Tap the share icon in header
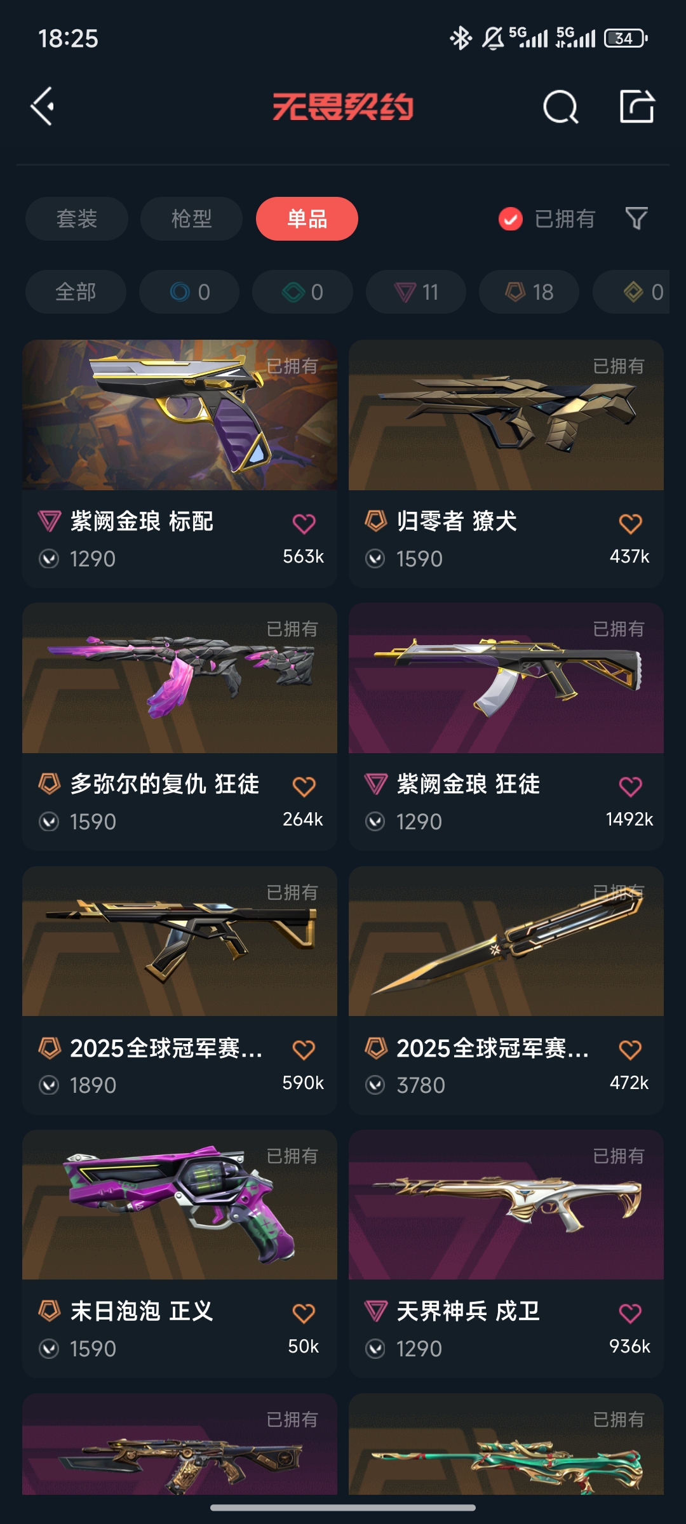The image size is (686, 1524). (x=637, y=106)
